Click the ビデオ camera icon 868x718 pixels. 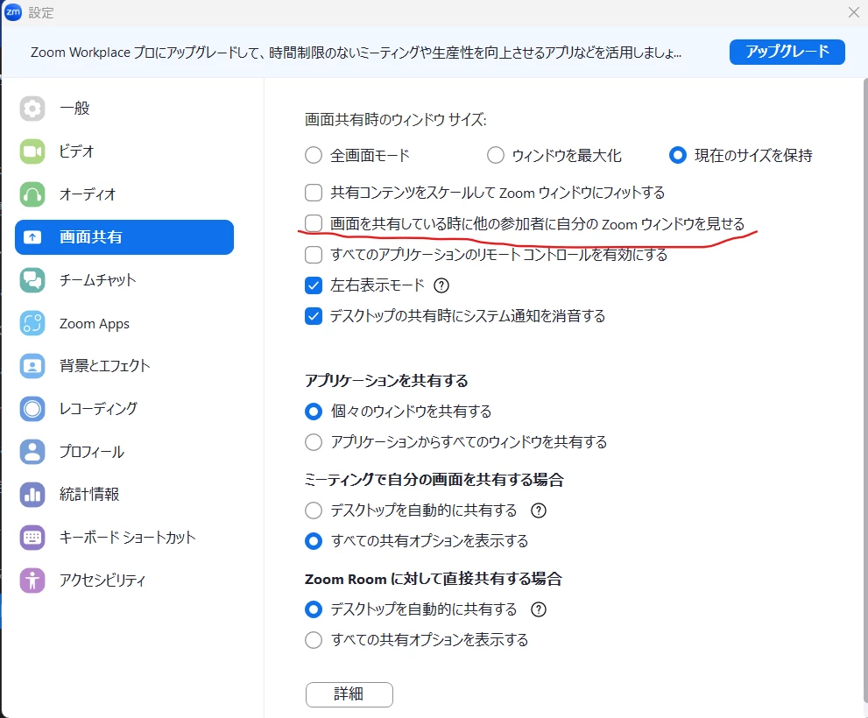(x=32, y=151)
